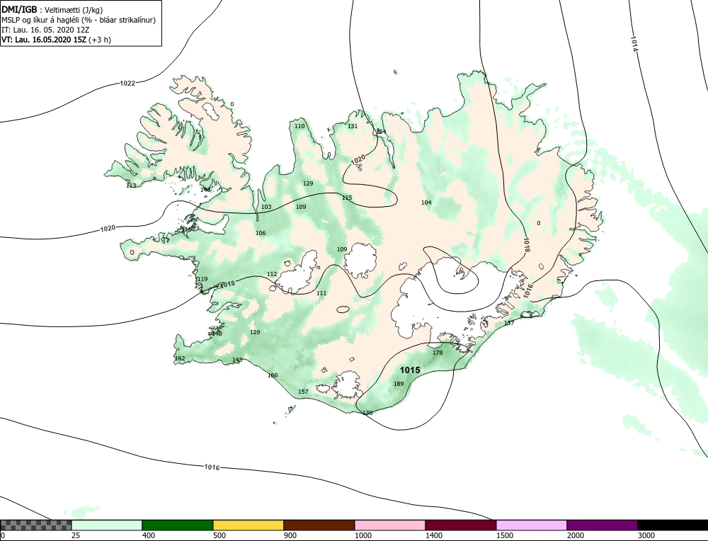Click the 137 value on the southeast coast
Viewport: 708px width, 541px height.
(x=509, y=323)
